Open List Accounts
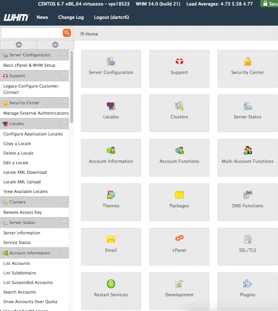Screen dimensions: 278x311 pos(17,263)
